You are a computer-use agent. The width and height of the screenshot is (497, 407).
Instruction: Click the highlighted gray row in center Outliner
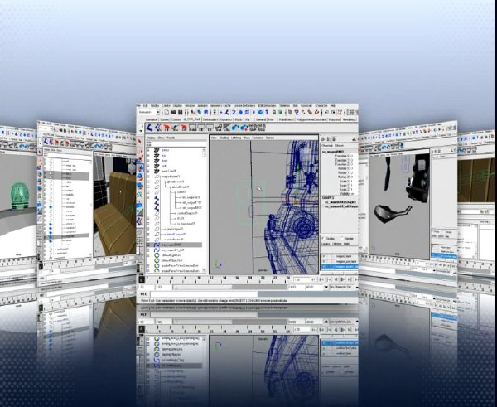click(174, 245)
